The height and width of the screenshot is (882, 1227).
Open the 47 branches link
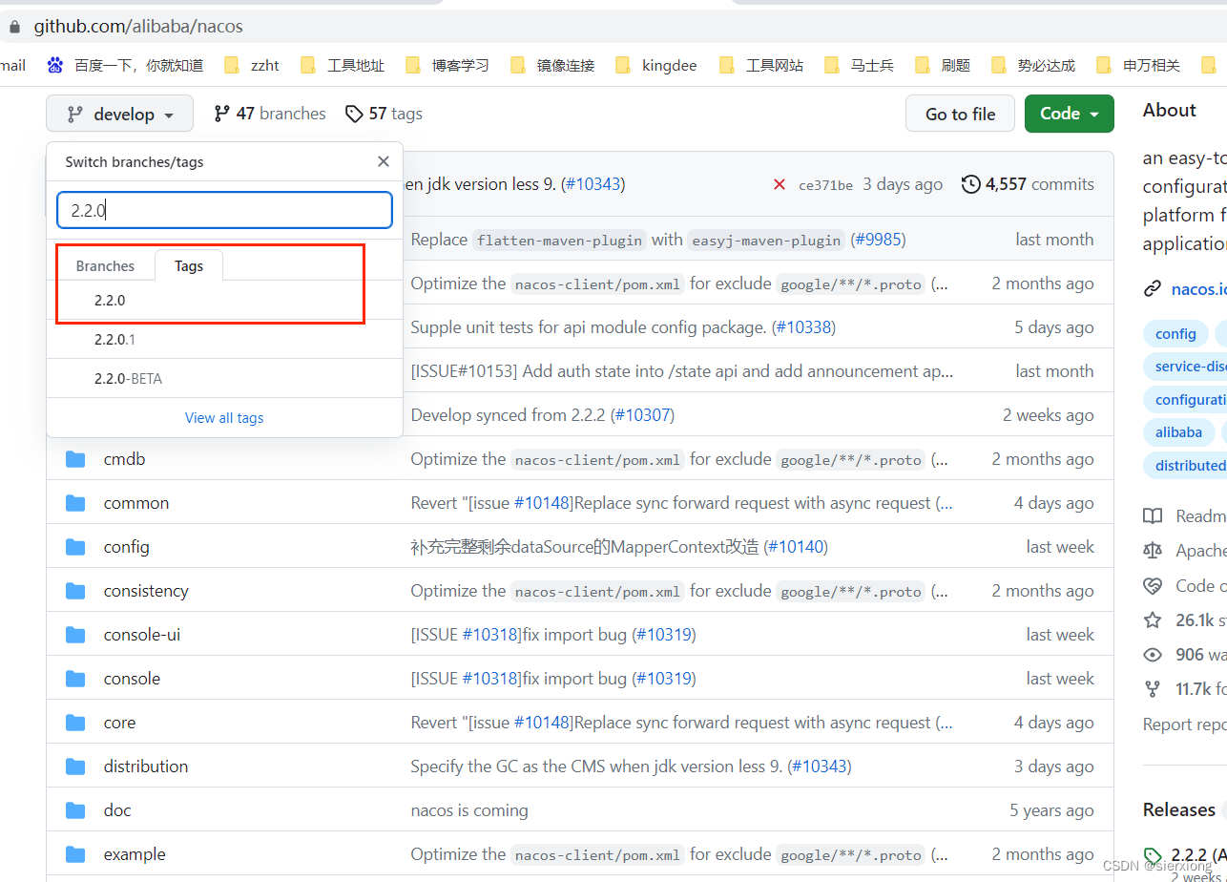[x=269, y=114]
